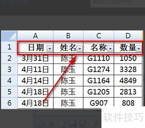The image size is (145, 128).
Task: Click the cell 2813
Action: click(128, 92)
